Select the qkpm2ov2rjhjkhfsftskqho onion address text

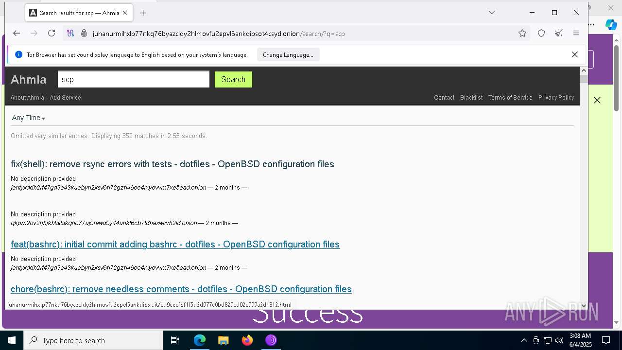(104, 223)
